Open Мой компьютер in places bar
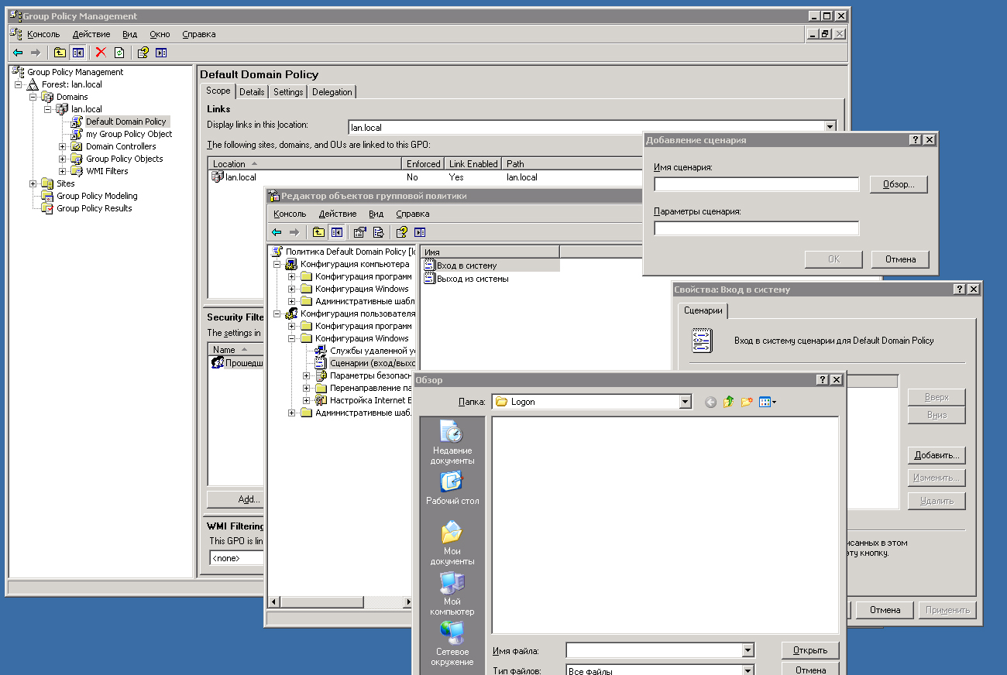 (452, 594)
